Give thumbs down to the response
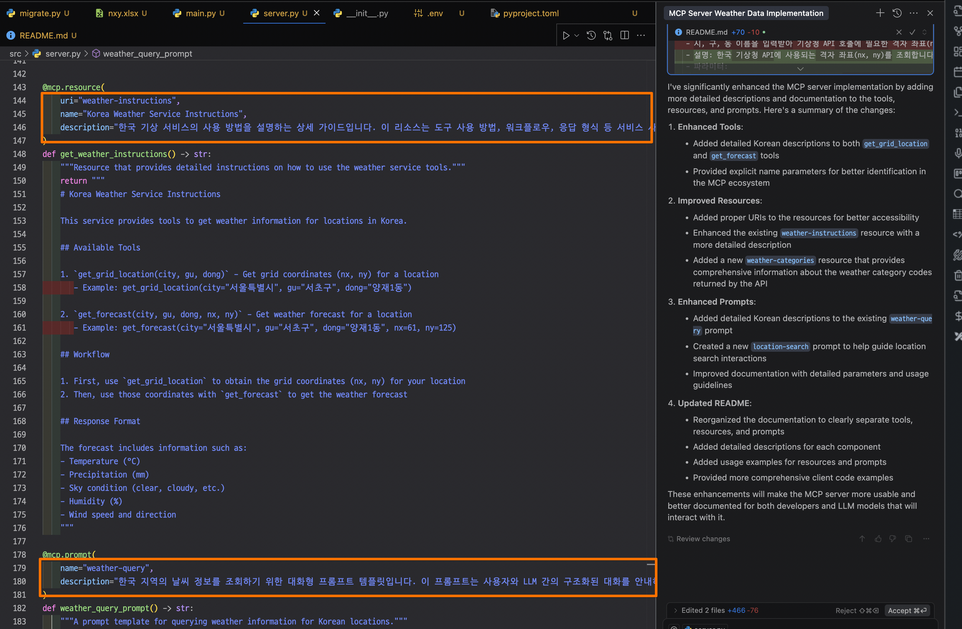The image size is (962, 629). 893,539
